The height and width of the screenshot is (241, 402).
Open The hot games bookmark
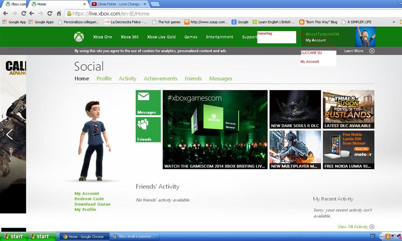[166, 22]
